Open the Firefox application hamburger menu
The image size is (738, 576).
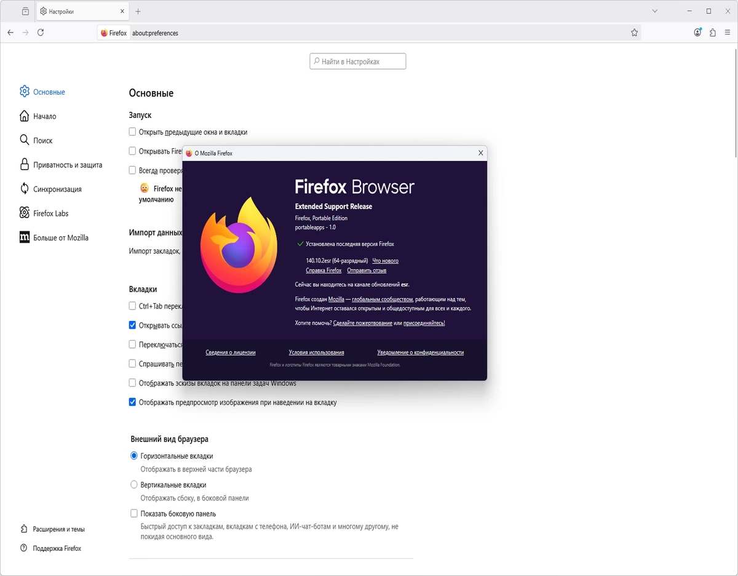[728, 33]
